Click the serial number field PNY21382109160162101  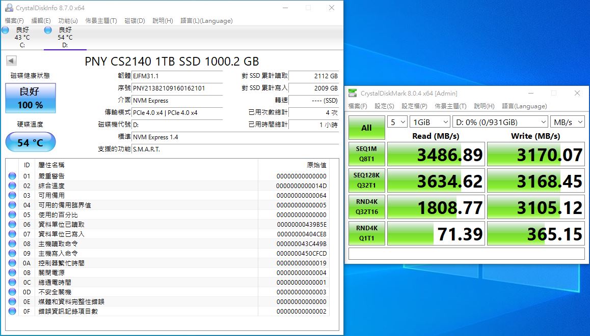[x=177, y=88]
